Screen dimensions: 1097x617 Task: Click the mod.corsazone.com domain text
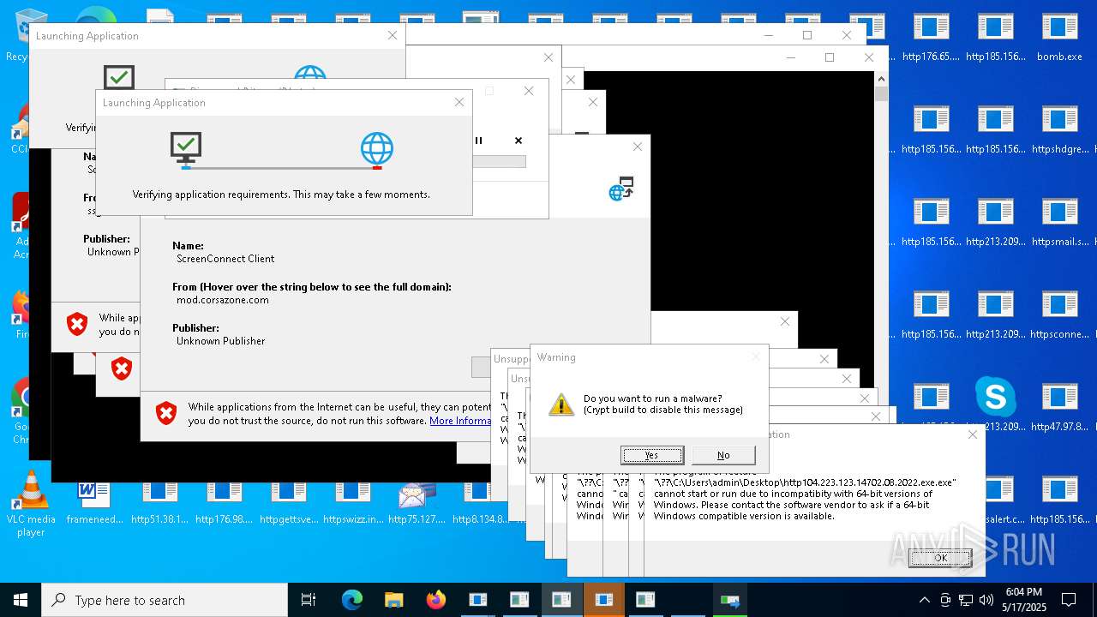coord(223,300)
